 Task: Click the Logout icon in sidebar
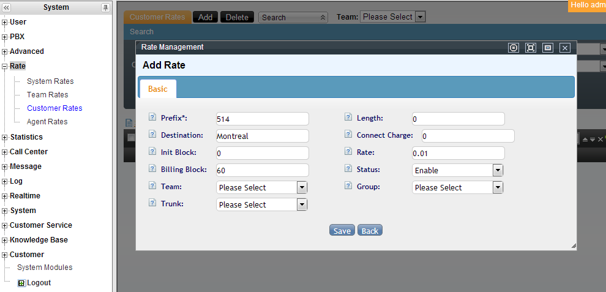pos(21,283)
